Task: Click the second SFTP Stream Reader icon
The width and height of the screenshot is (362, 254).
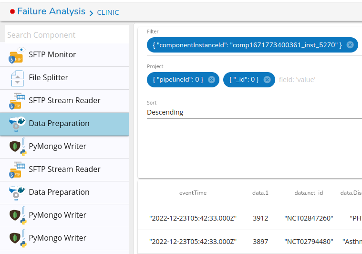Action: (17, 169)
